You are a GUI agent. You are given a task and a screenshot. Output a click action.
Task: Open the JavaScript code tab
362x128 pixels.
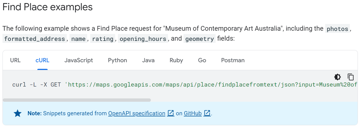(x=79, y=60)
